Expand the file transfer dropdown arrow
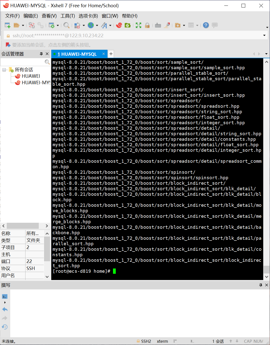 point(84,25)
